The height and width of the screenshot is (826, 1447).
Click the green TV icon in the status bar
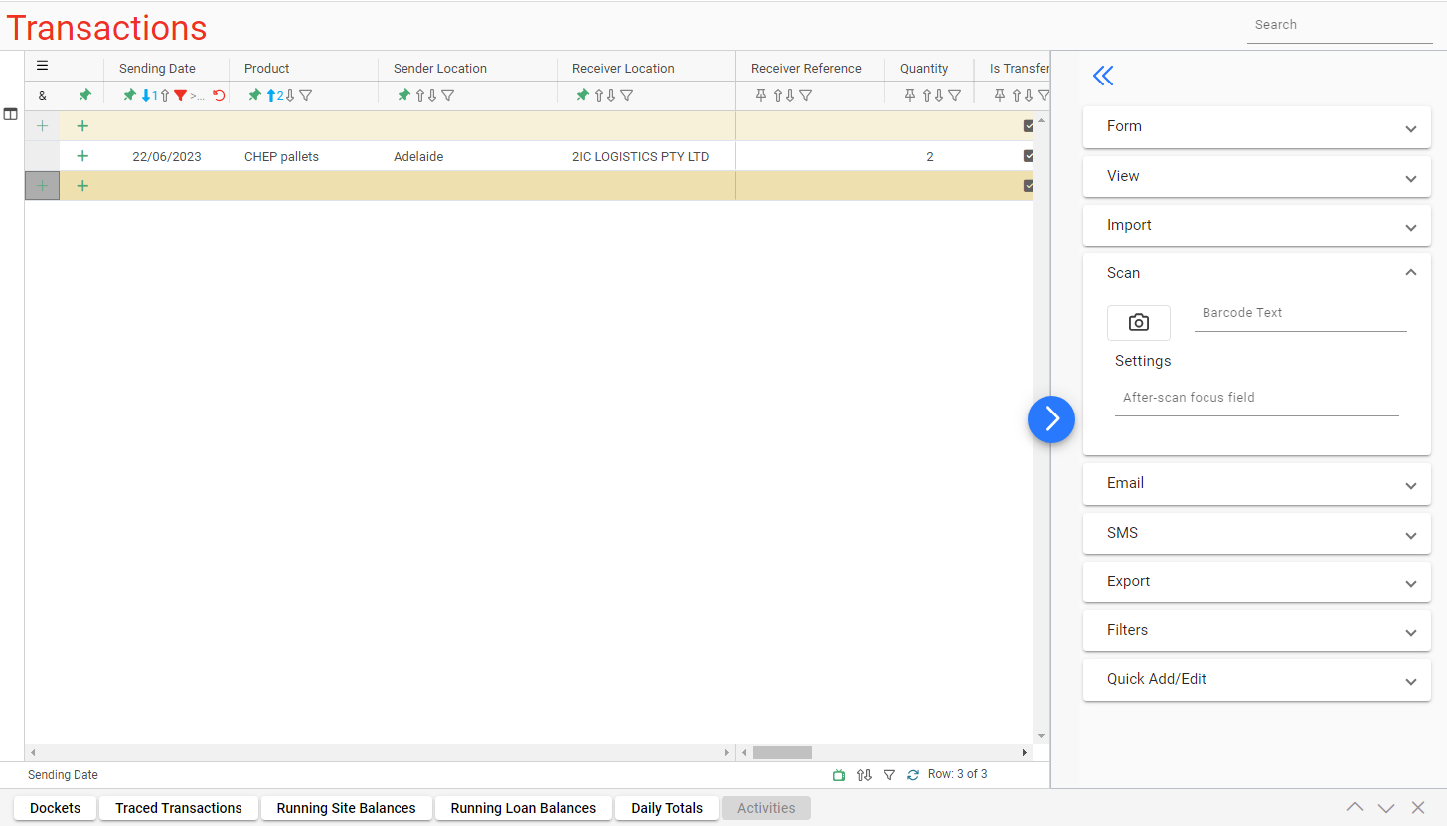[838, 775]
